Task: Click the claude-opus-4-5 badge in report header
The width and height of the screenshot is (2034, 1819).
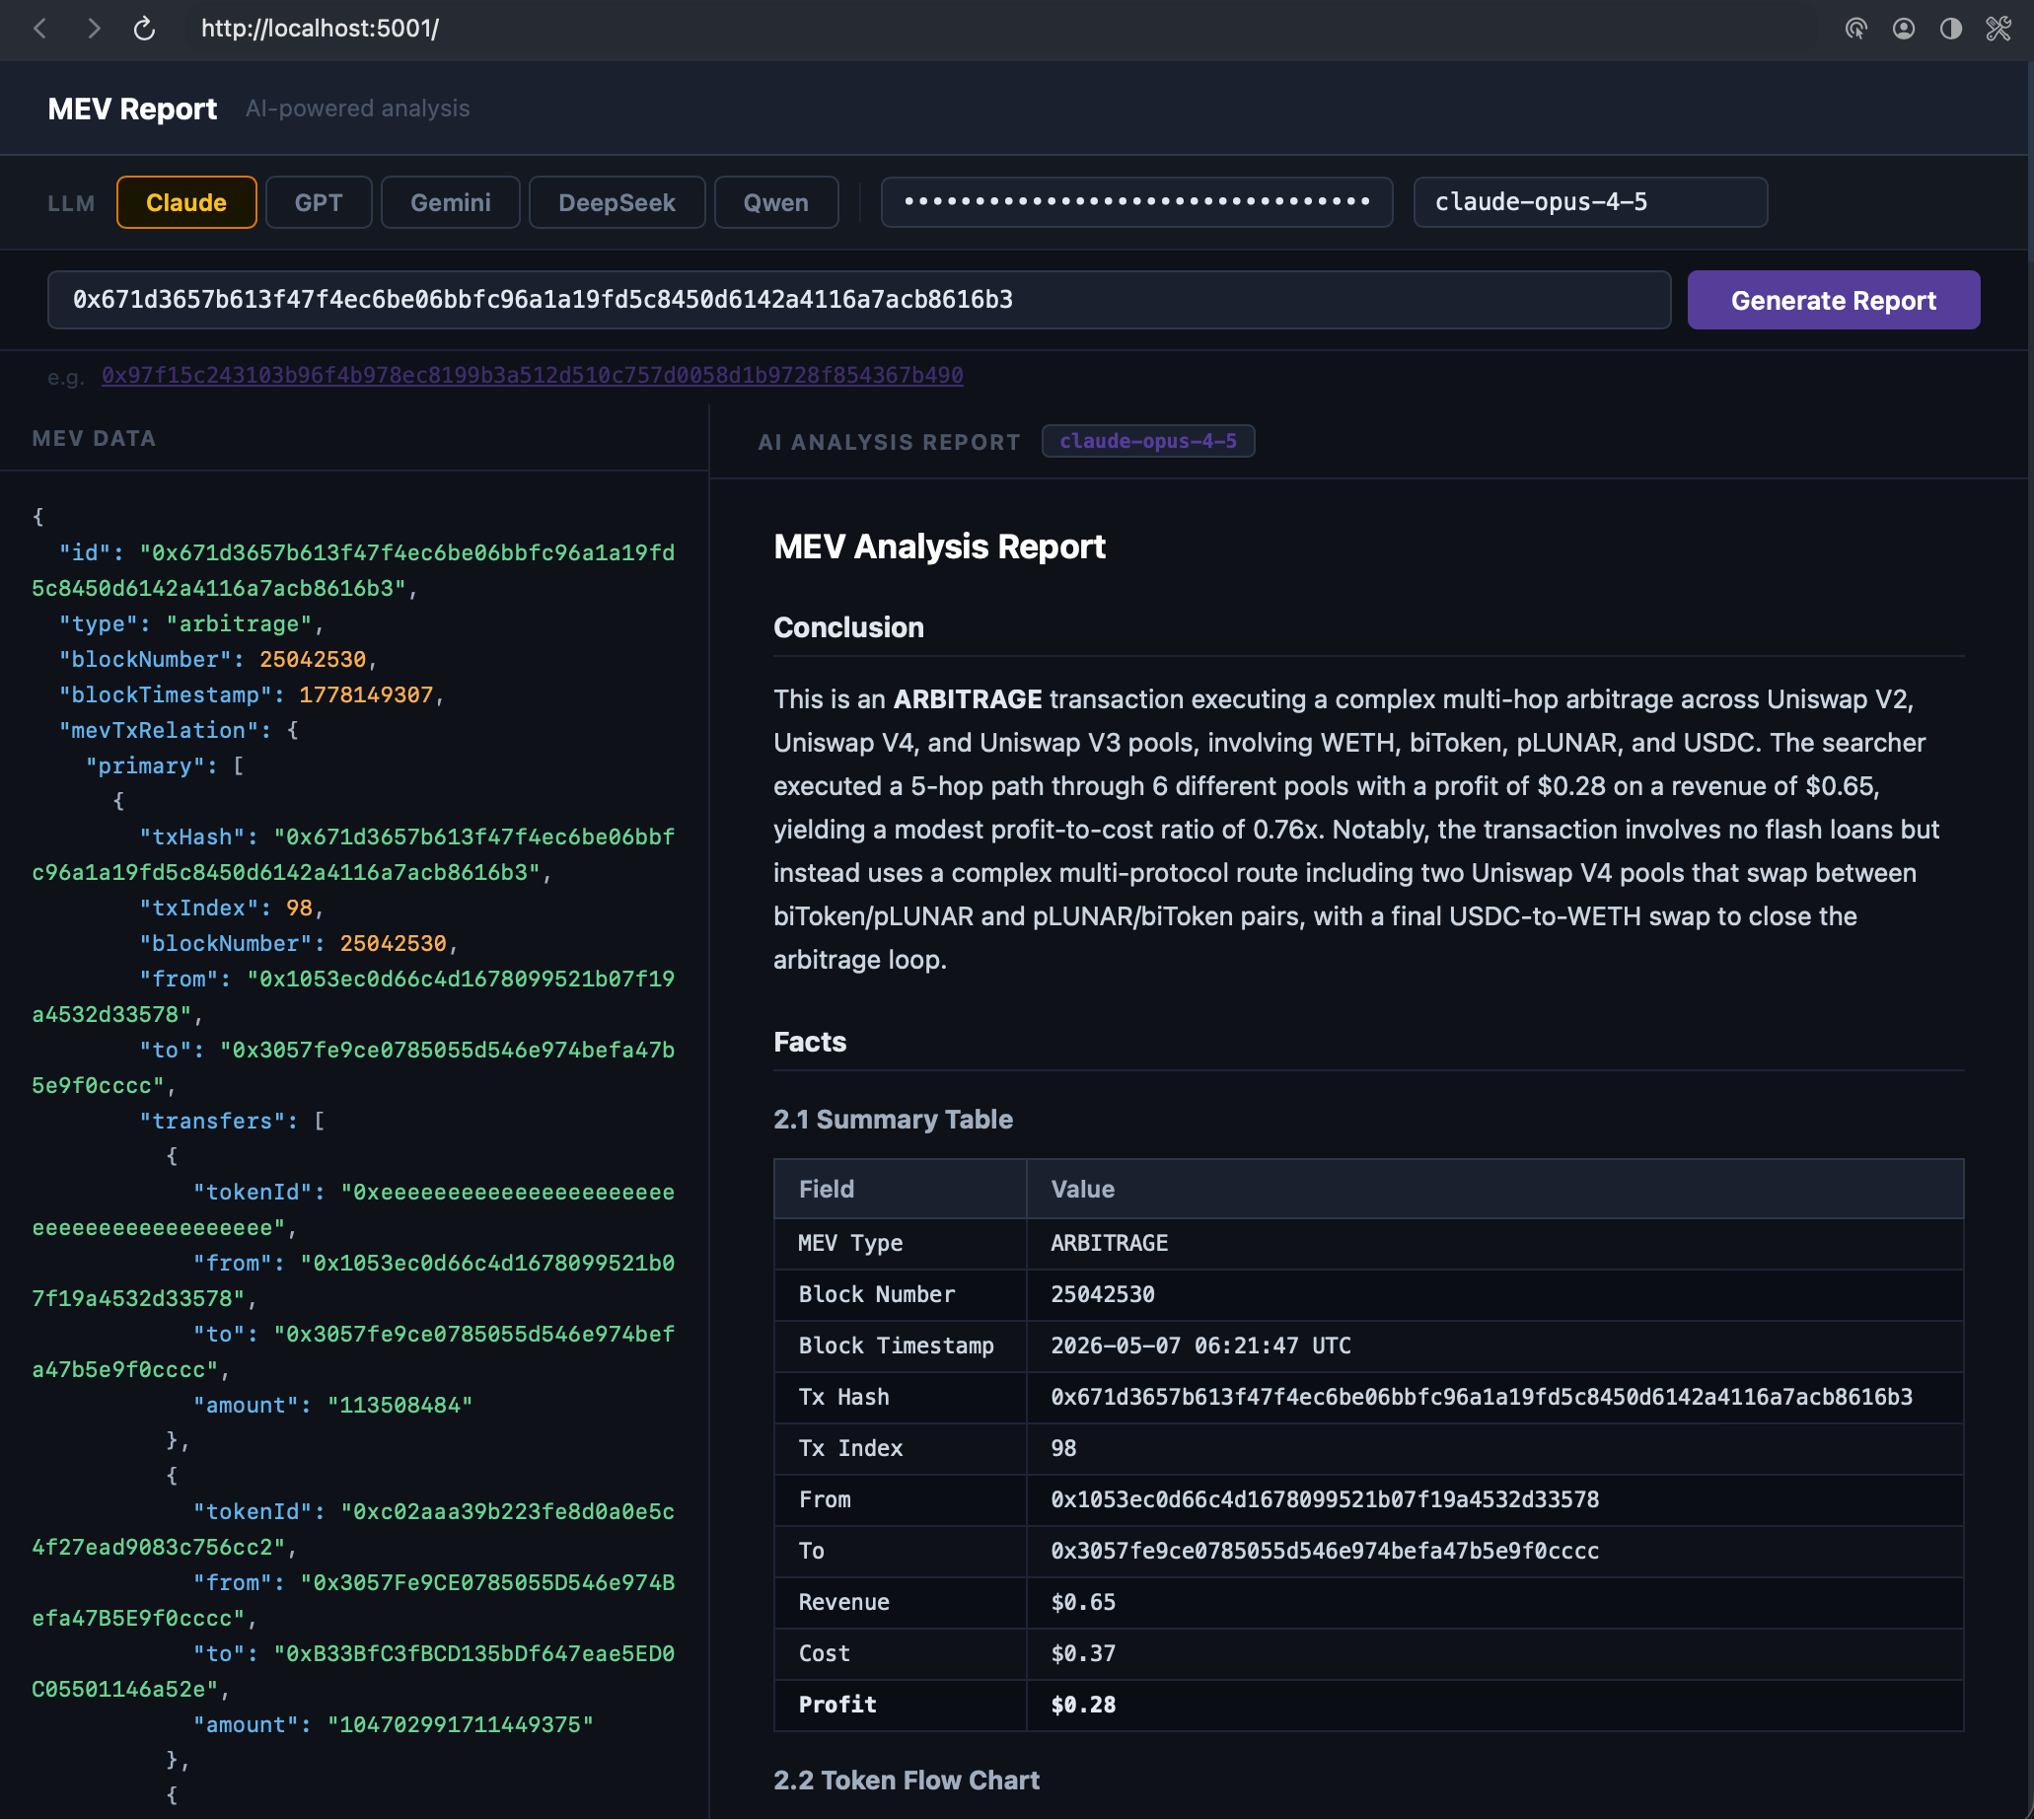Action: [1147, 441]
